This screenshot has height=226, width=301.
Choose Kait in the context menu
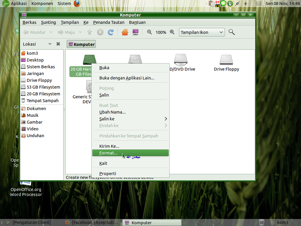(131, 163)
